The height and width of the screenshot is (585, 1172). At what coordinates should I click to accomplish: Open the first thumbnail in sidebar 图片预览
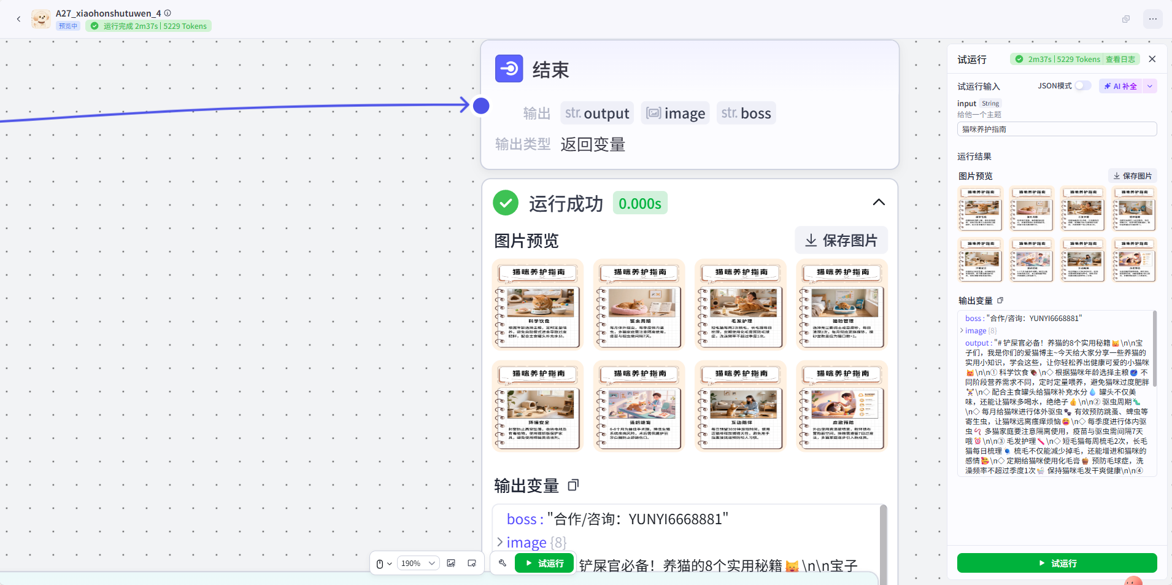point(981,209)
